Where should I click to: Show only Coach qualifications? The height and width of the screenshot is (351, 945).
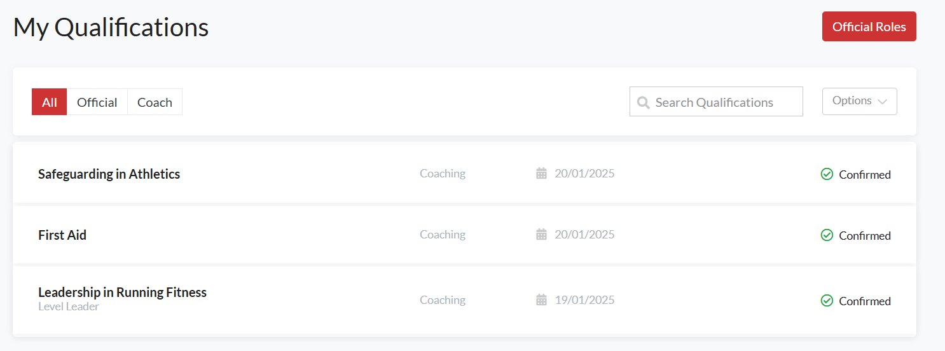click(155, 102)
